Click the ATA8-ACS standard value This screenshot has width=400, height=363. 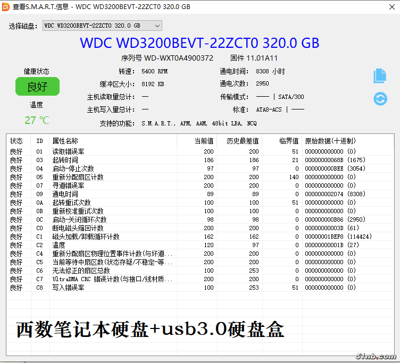point(269,109)
